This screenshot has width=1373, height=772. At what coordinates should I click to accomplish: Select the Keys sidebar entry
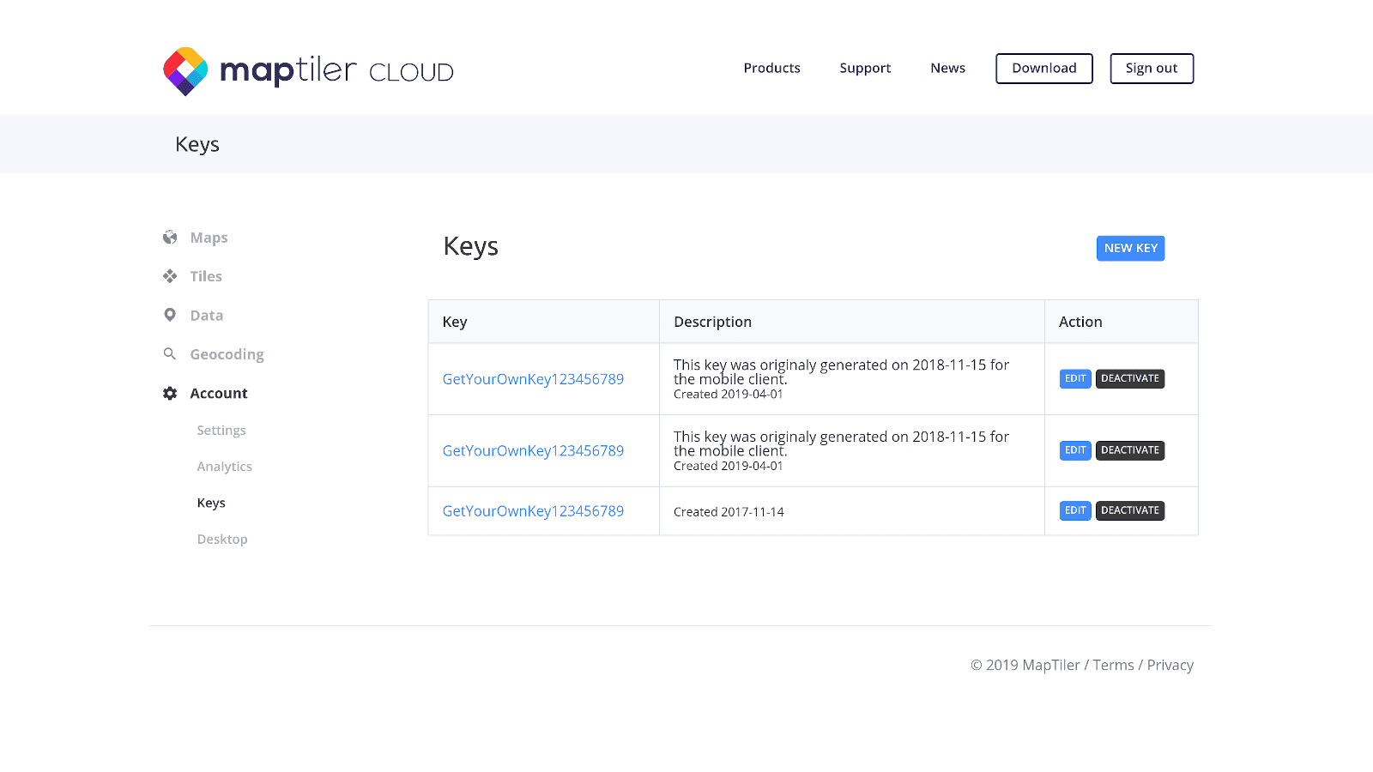(x=210, y=503)
